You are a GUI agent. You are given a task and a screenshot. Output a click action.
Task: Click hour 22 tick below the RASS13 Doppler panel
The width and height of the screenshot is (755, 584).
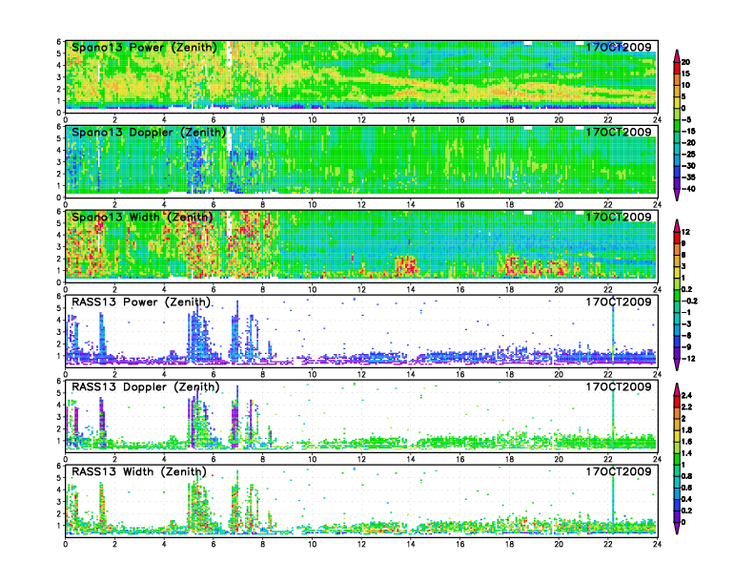point(607,459)
